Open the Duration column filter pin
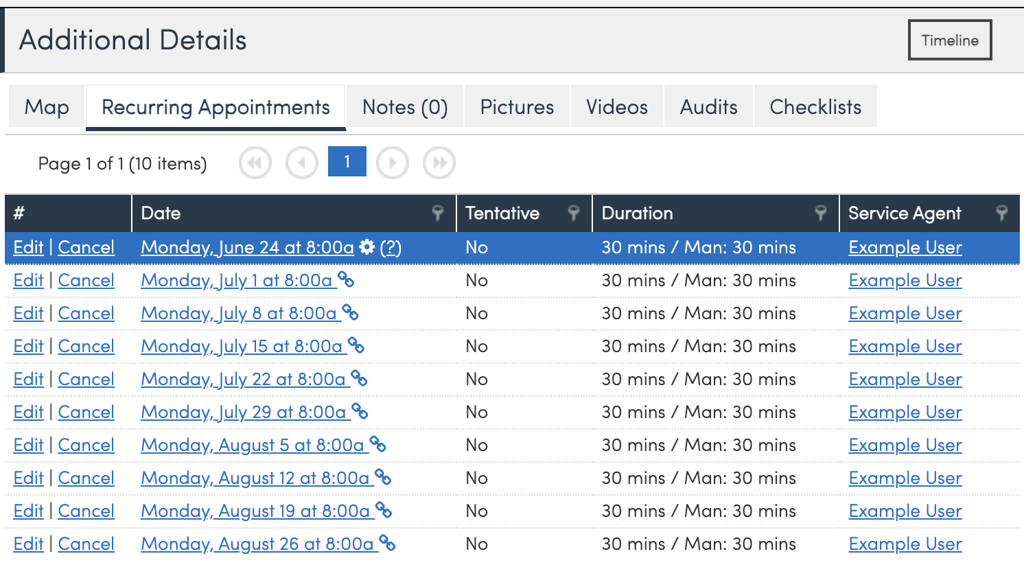Viewport: 1024px width, 567px height. (x=820, y=213)
